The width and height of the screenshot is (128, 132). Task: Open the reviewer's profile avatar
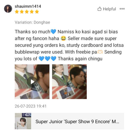8,9
